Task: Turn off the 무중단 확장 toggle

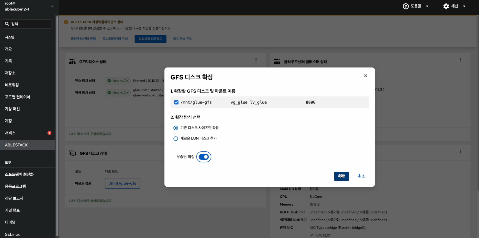Action: [204, 157]
